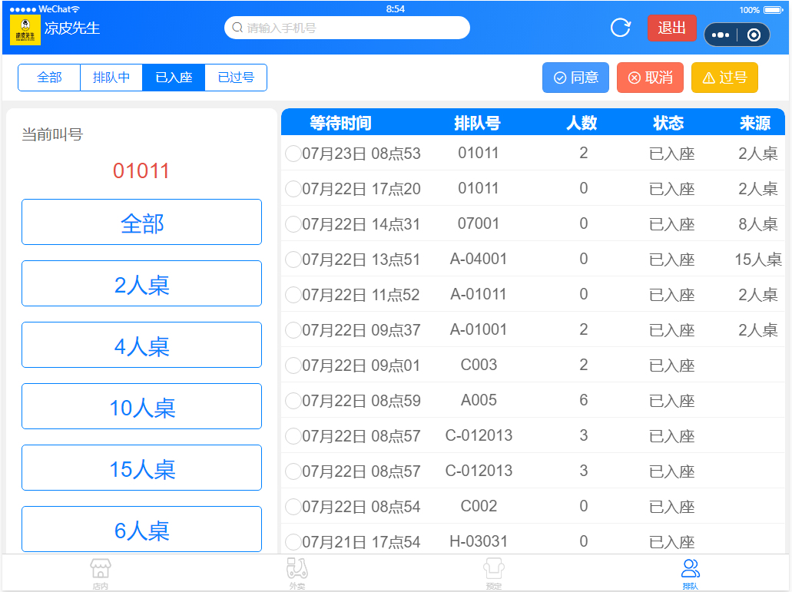This screenshot has width=792, height=592.
Task: Click the 过号 skip number button
Action: [x=725, y=78]
